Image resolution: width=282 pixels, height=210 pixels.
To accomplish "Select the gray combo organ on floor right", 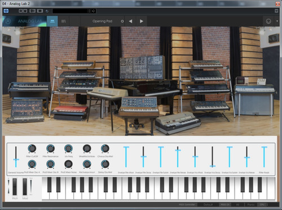I will [x=178, y=123].
